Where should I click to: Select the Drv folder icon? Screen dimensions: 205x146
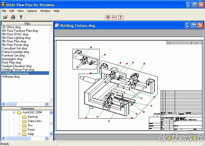[24, 125]
